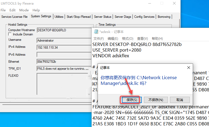
Task: Select the System Settings tab
Action: [41, 16]
